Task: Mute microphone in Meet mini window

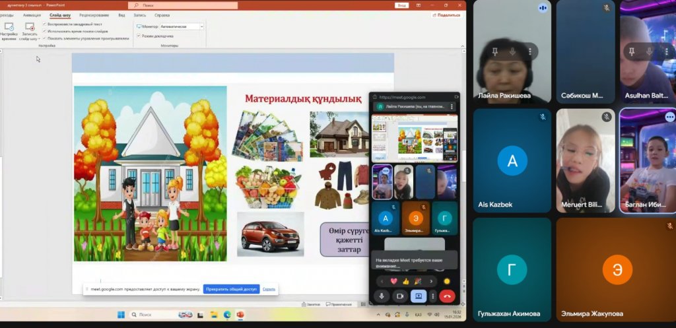Action: coord(382,296)
